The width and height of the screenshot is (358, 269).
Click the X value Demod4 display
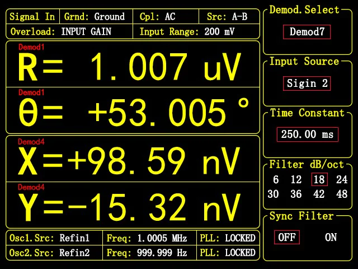point(133,159)
